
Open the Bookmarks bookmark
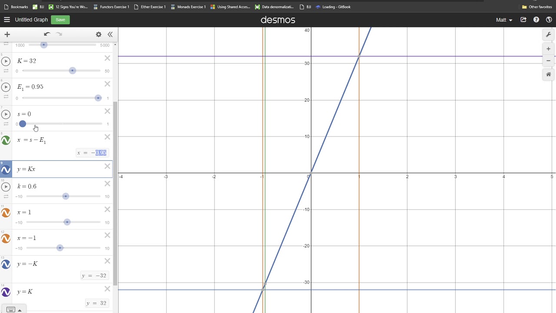pos(16,7)
